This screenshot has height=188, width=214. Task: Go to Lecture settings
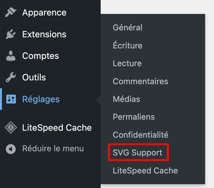(x=127, y=63)
